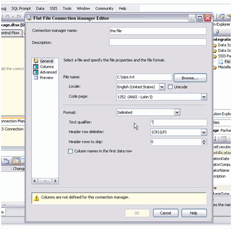This screenshot has width=232, height=229.
Task: Click the dialog title bar icon
Action: click(29, 18)
